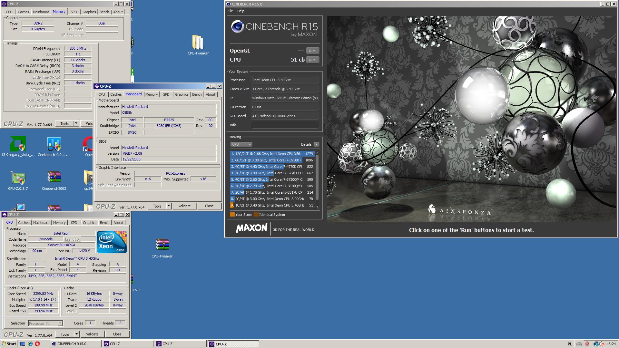Viewport: 619px width, 348px height.
Task: Open Graphics tab in CPU-Z Memory window
Action: [89, 12]
